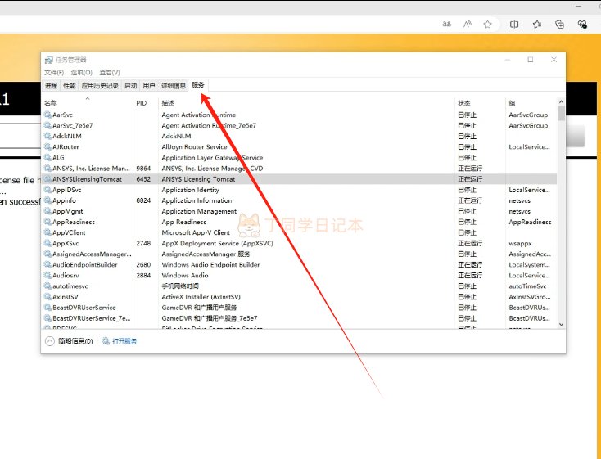Click the gear icon beside ANSYSLicensingTomcat

(47, 179)
